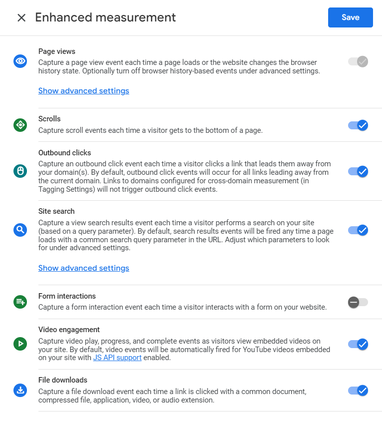The image size is (382, 440).
Task: Show advanced settings for Site search
Action: pyautogui.click(x=84, y=268)
